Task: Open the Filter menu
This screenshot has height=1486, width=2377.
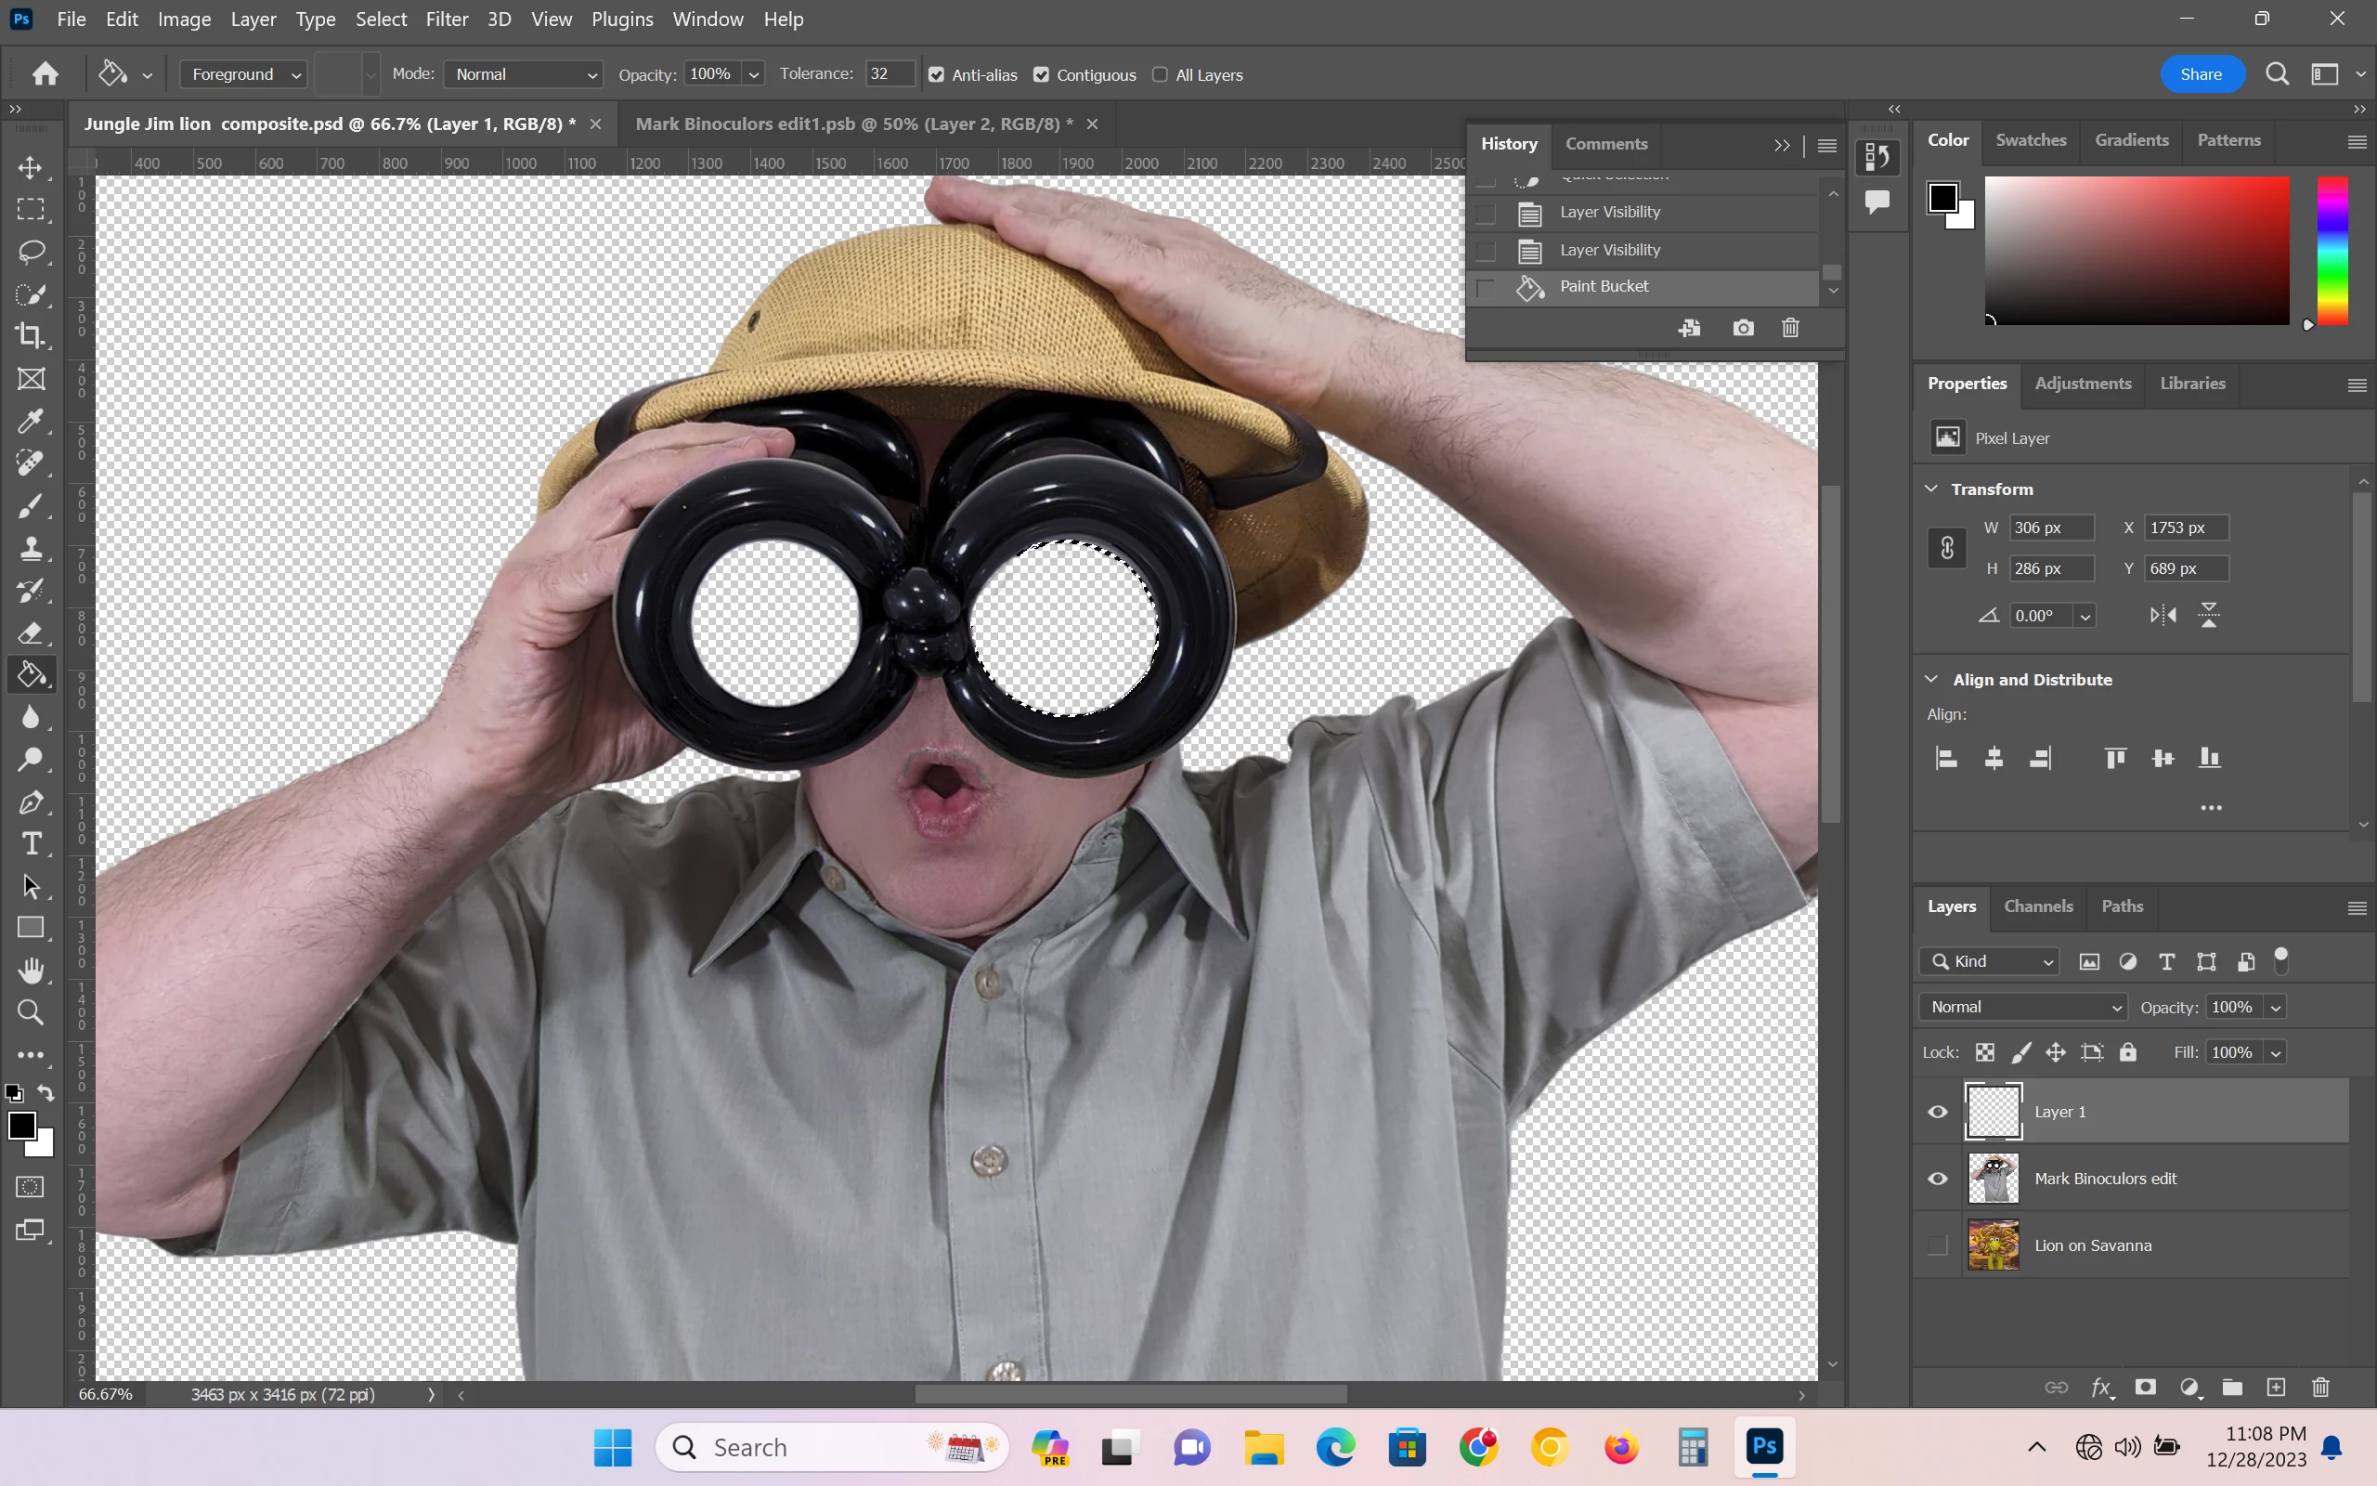Action: [x=446, y=19]
